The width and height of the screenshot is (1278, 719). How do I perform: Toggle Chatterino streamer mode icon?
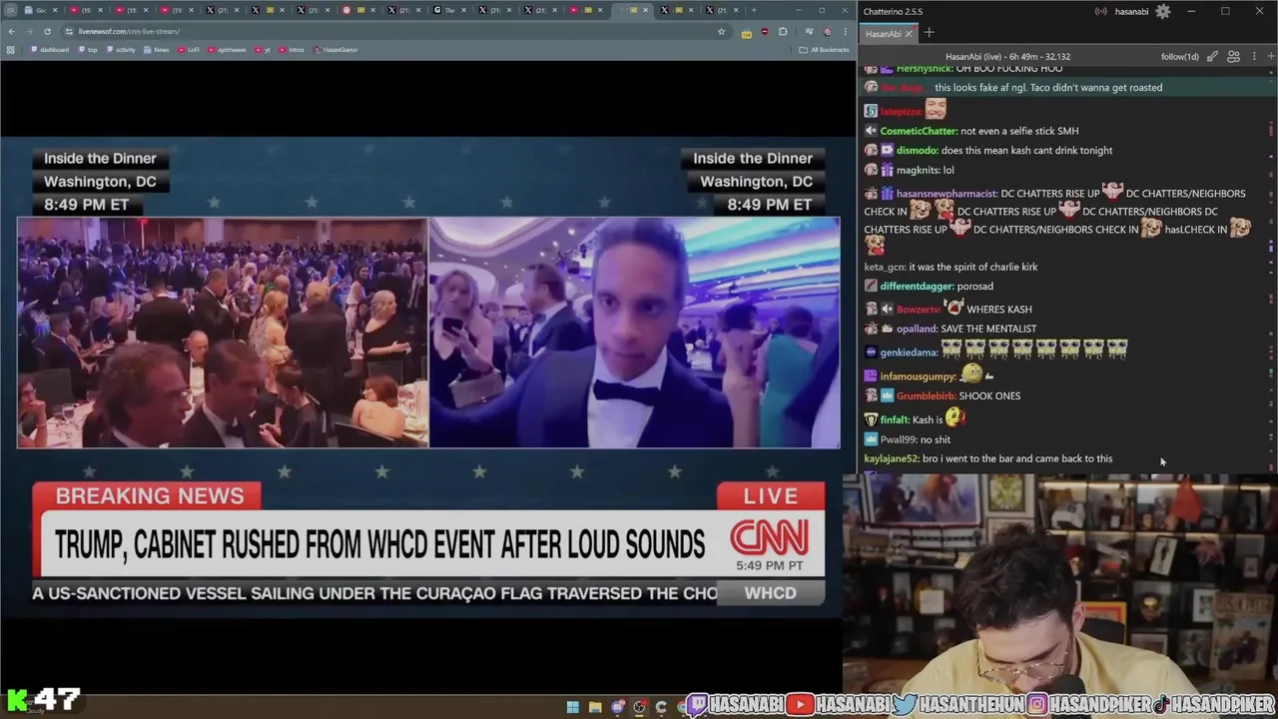(x=1100, y=12)
